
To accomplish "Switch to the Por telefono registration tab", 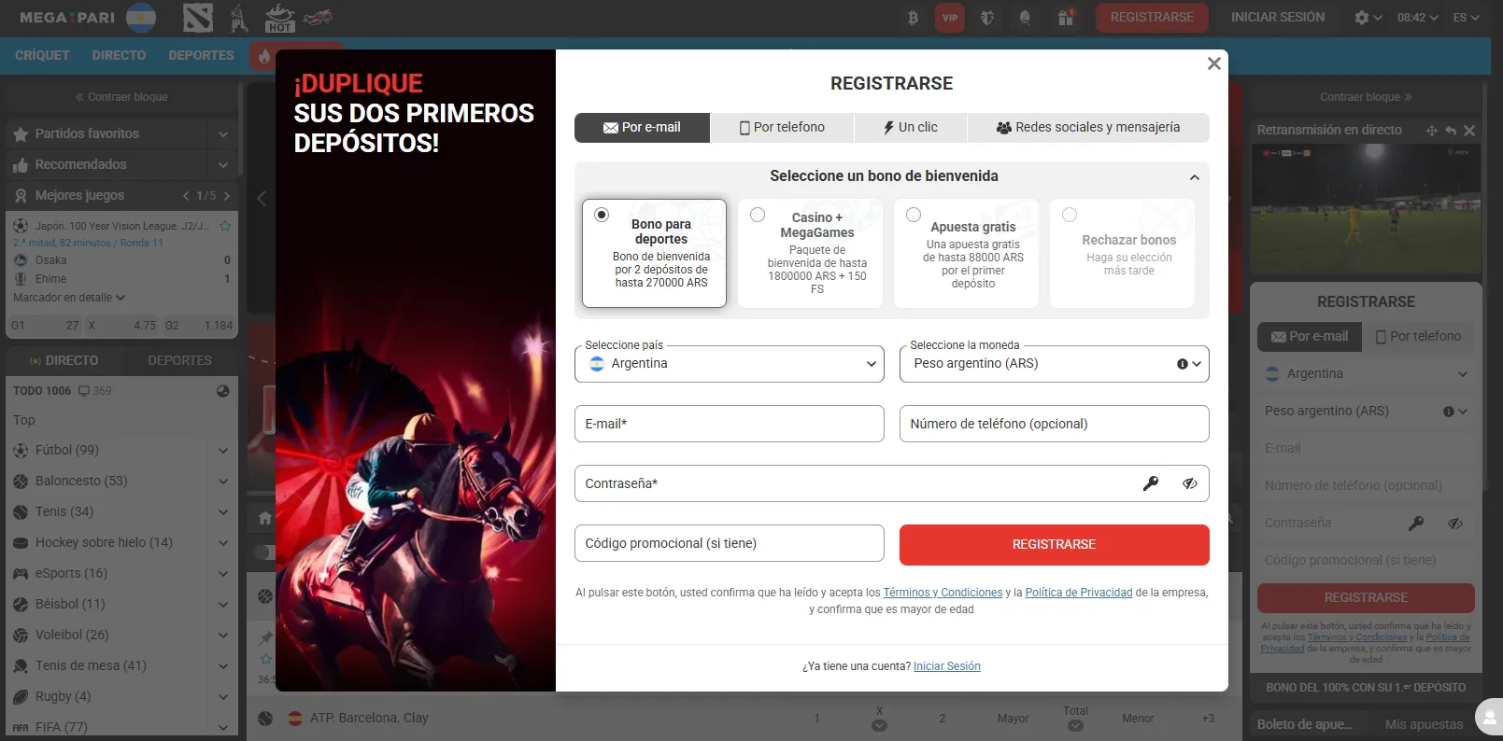I will pyautogui.click(x=782, y=128).
